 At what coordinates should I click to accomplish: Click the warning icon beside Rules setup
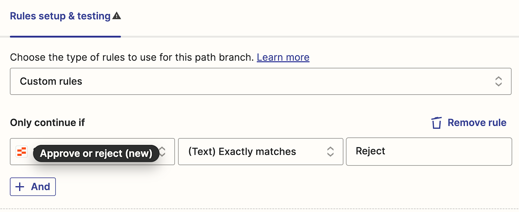point(117,16)
